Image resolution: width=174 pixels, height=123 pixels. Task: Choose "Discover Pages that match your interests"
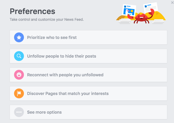pyautogui.click(x=68, y=93)
